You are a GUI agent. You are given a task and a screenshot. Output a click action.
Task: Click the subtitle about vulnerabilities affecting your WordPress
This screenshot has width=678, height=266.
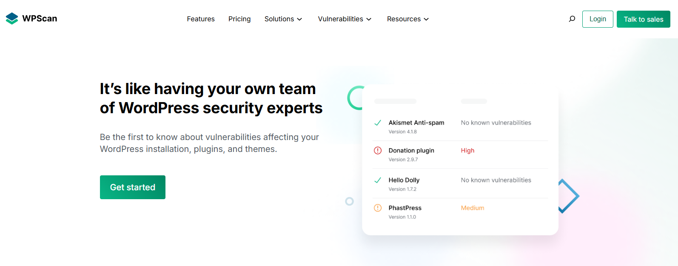[x=209, y=143]
